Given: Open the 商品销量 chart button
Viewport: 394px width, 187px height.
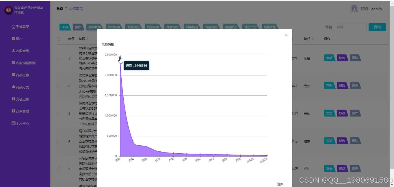Looking at the screenshot, I should coord(134,27).
